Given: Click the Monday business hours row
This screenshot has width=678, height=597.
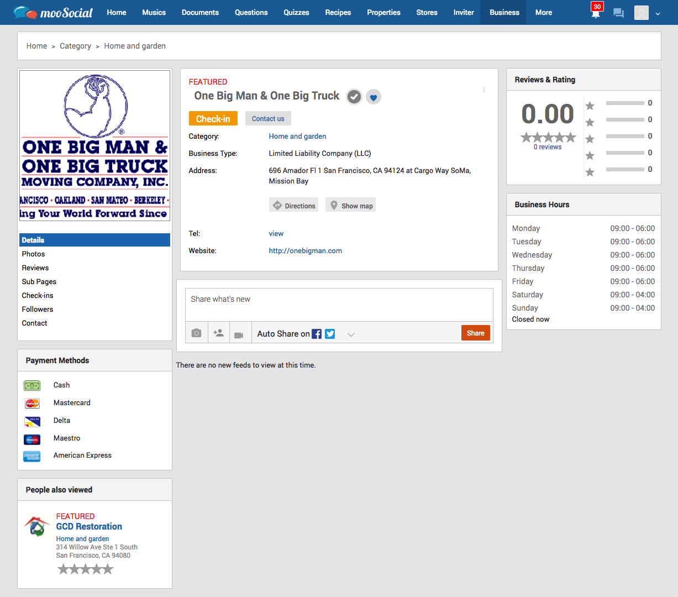Looking at the screenshot, I should click(584, 228).
